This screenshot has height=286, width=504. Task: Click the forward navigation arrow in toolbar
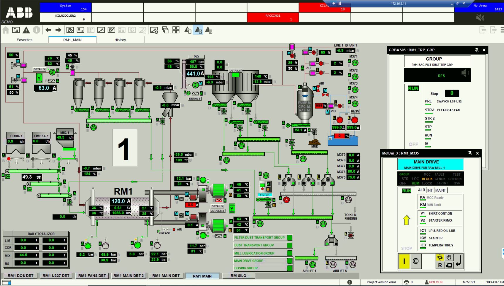[x=58, y=30]
